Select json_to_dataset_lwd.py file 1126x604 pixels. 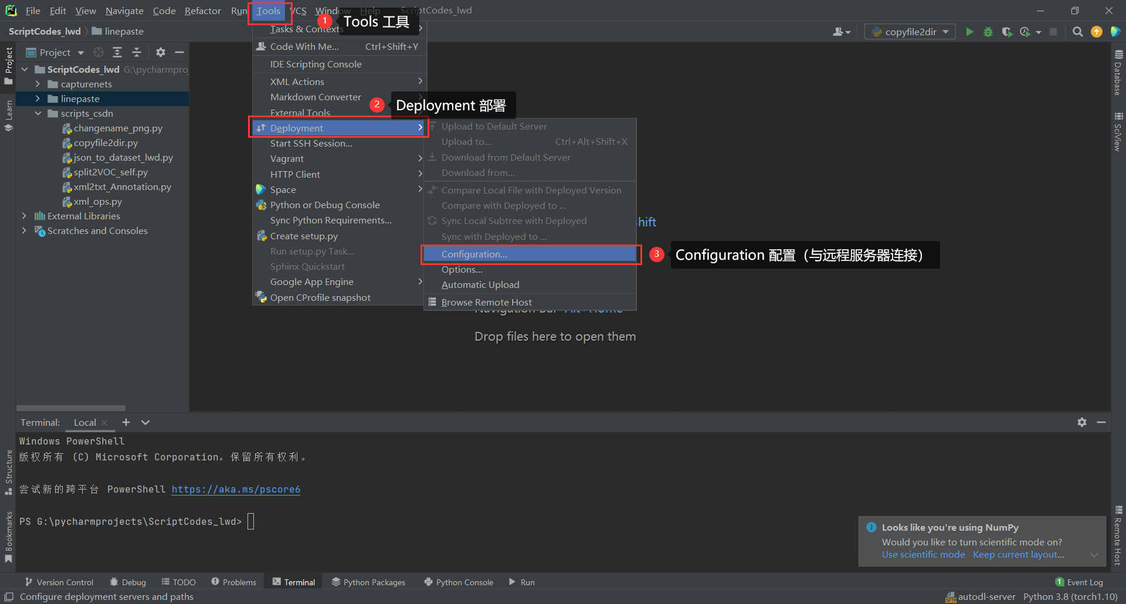(123, 157)
